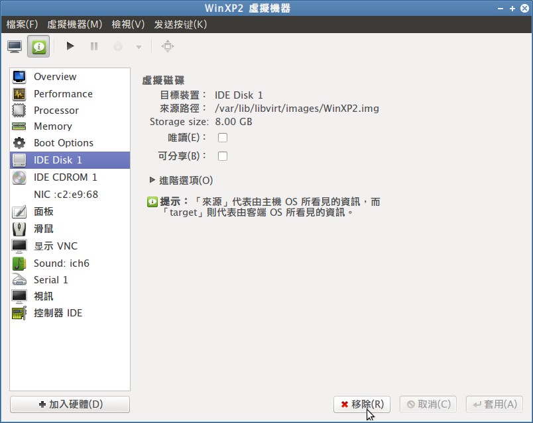This screenshot has width=533, height=423.
Task: Show the graphical console monitor view
Action: (15, 46)
